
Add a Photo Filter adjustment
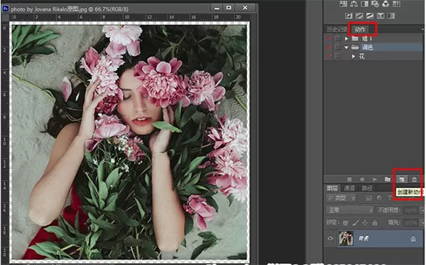pos(375,4)
